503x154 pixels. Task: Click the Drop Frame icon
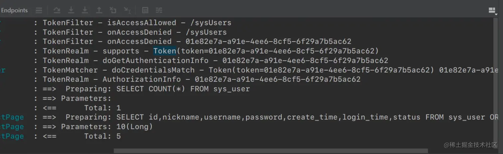(x=113, y=10)
